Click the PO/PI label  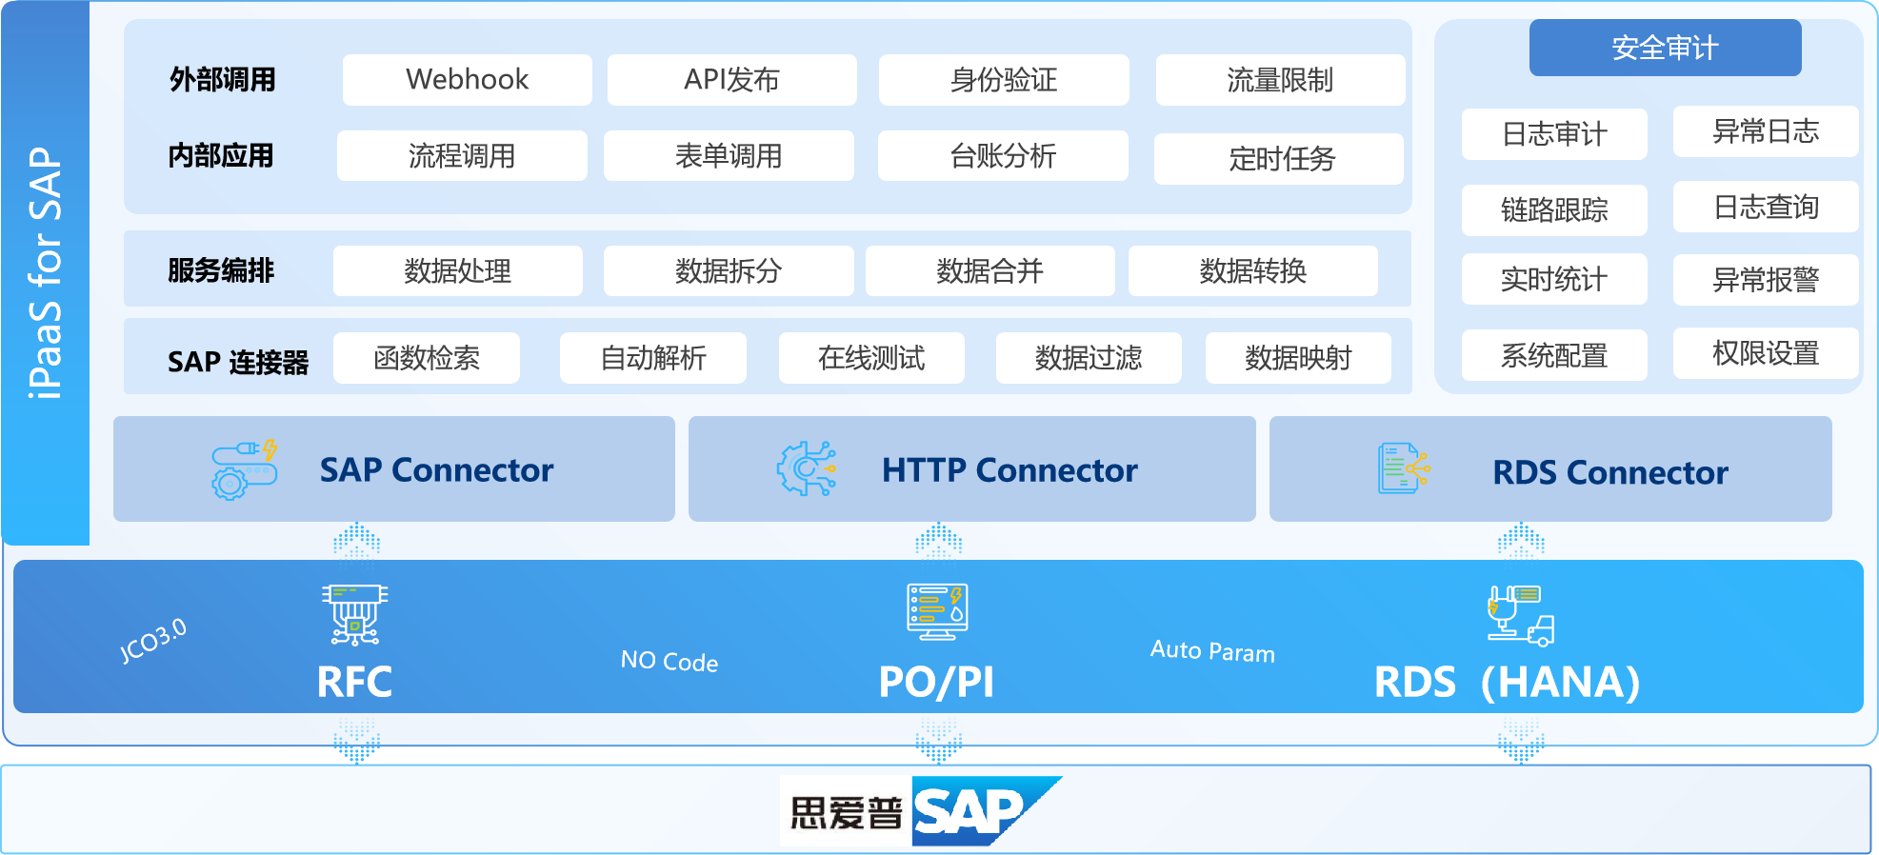pyautogui.click(x=936, y=682)
